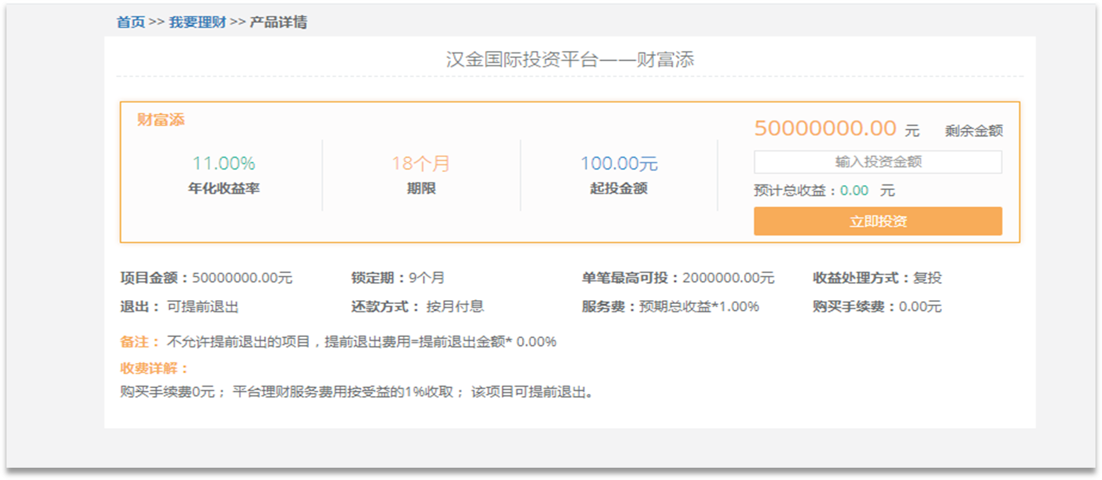Click the 产品详情 breadcrumb text

(278, 22)
